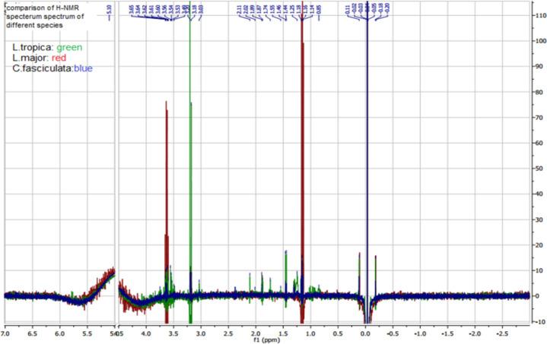Click the 50 intensity axis value

pos(539,169)
